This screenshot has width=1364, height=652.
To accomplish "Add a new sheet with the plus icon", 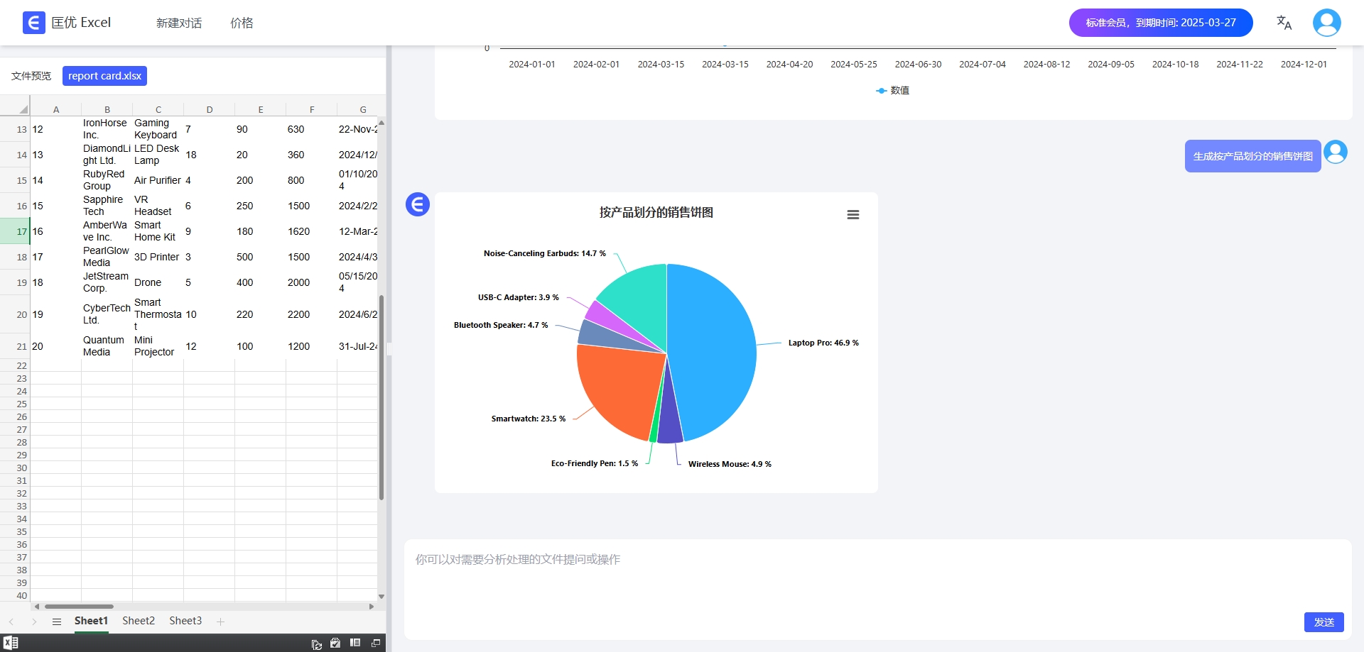I will tap(220, 621).
